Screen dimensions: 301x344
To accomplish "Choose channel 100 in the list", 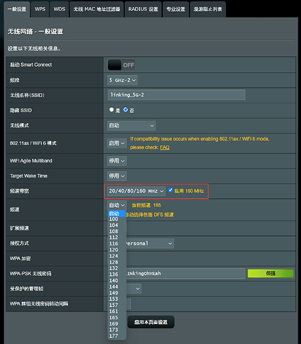I will (x=117, y=219).
